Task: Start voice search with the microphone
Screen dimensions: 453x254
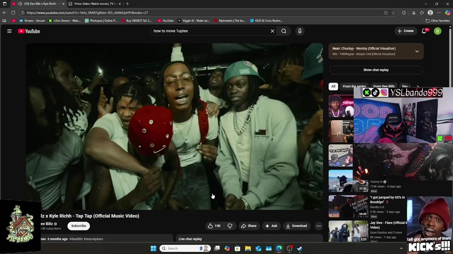Action: point(300,31)
